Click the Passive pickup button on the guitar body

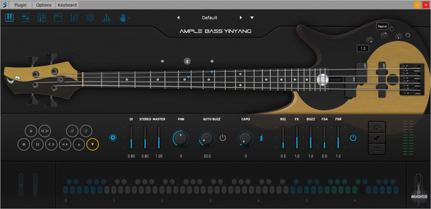coord(382,26)
